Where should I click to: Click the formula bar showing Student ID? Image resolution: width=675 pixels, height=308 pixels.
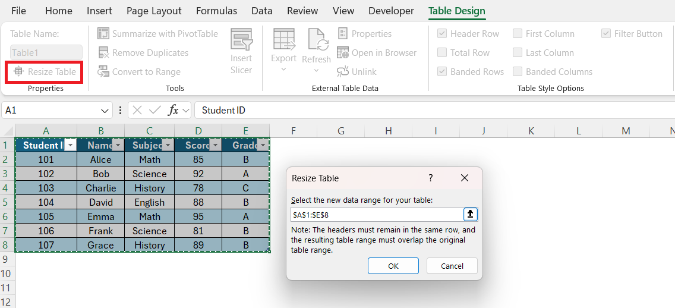(435, 110)
